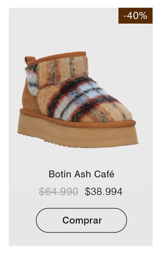Click the Comprar button
Image resolution: width=157 pixels, height=260 pixels.
click(82, 220)
